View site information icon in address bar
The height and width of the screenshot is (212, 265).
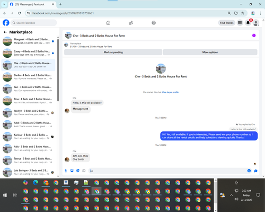coord(28,13)
